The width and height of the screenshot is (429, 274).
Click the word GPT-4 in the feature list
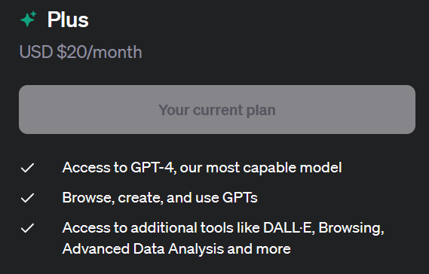[x=152, y=167]
